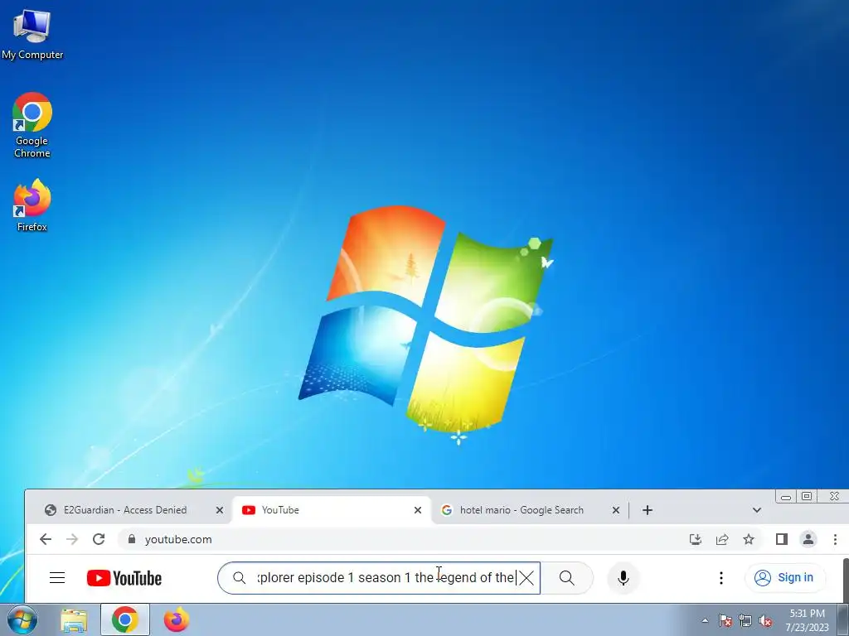This screenshot has height=636, width=849.
Task: Click Chrome taskbar button
Action: [x=125, y=619]
